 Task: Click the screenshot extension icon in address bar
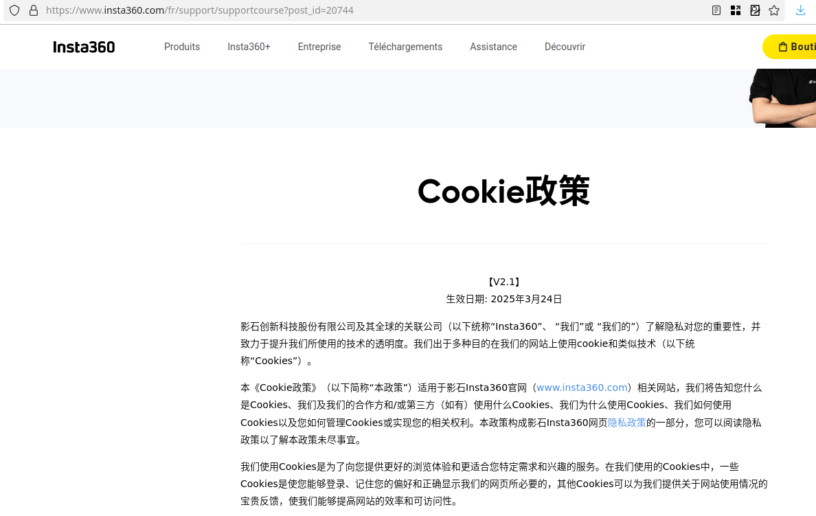click(x=755, y=10)
